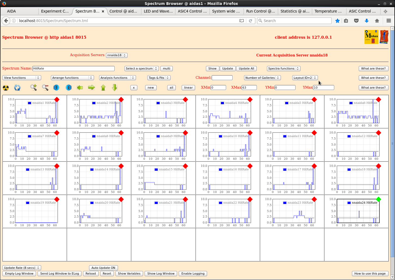The width and height of the screenshot is (395, 280).
Task: Click the Tcl logo icon
Action: coord(384,37)
